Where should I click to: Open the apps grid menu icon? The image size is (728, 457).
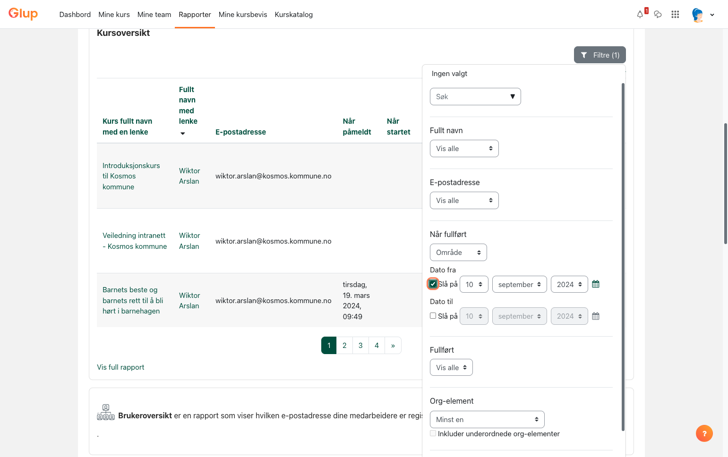(675, 14)
